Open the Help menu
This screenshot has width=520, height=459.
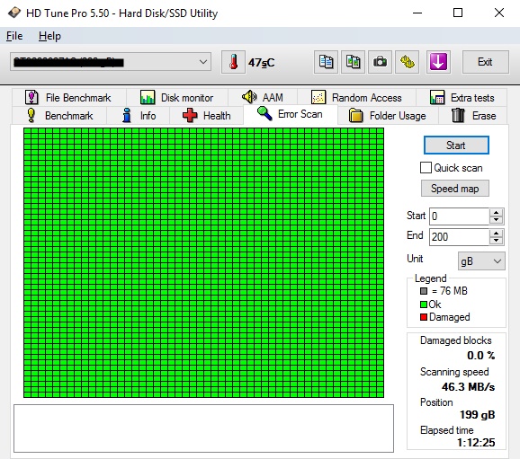[49, 36]
